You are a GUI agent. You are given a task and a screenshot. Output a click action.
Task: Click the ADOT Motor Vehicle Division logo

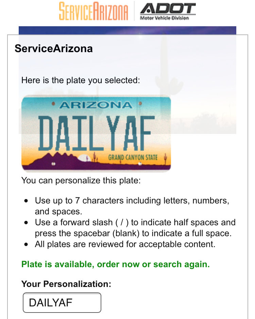168,11
